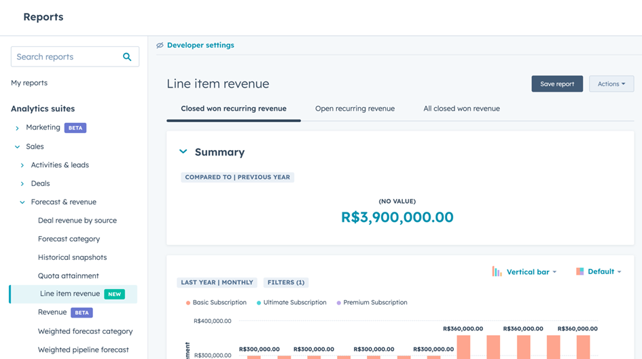The image size is (642, 359).
Task: Click the Line item revenue page heading
Action: (218, 84)
